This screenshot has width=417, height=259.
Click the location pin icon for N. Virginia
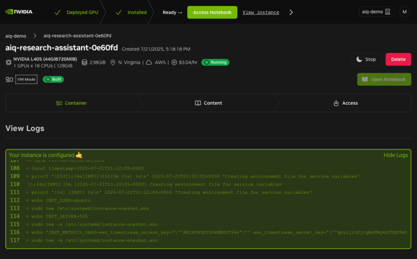tap(113, 63)
